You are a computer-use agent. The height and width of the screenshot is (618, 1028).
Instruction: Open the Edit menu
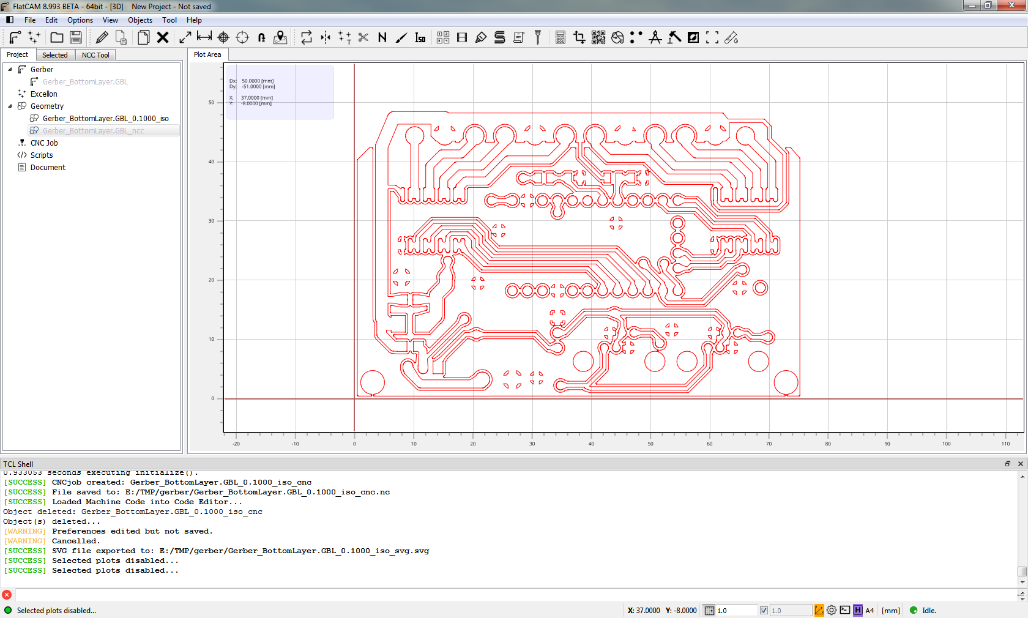click(51, 20)
